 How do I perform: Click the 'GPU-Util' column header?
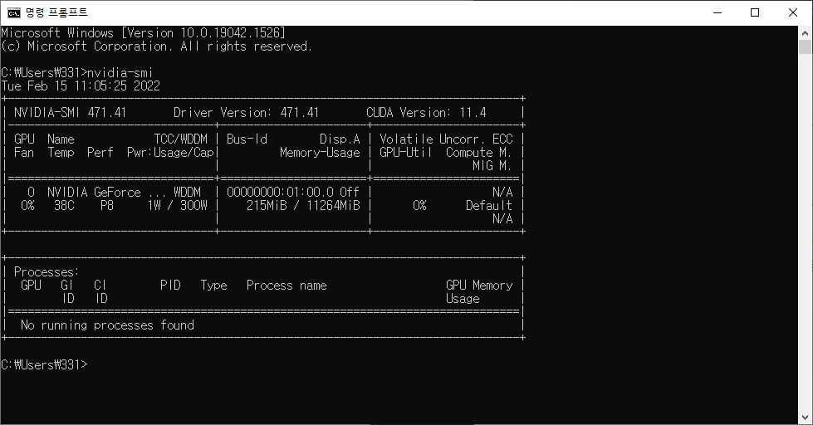click(x=405, y=153)
